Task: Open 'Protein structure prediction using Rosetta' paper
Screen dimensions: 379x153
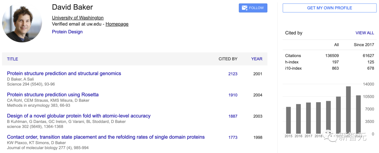Action: pos(53,95)
